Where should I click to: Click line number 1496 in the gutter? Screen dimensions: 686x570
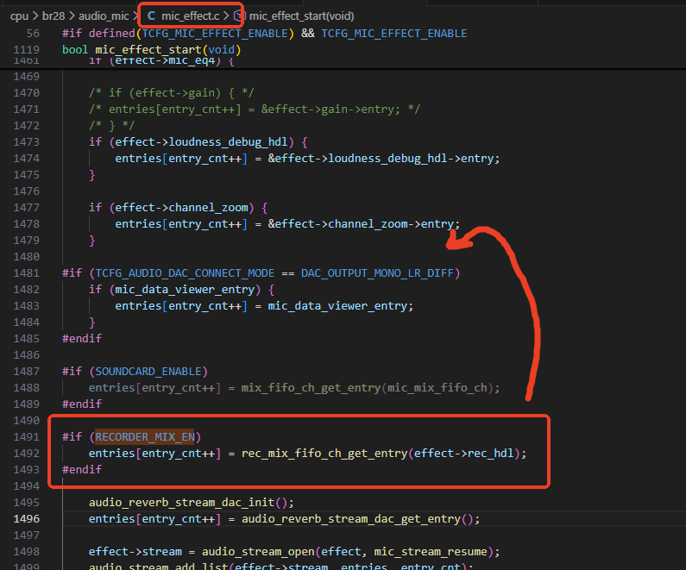(26, 519)
